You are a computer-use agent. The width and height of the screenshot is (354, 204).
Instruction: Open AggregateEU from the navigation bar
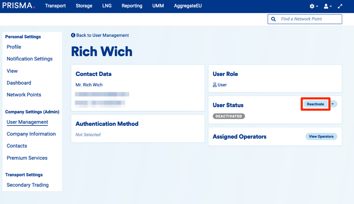[188, 6]
